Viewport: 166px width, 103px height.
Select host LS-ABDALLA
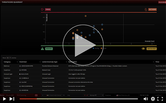tap(25, 78)
